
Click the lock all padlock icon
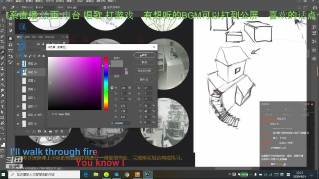[43, 56]
